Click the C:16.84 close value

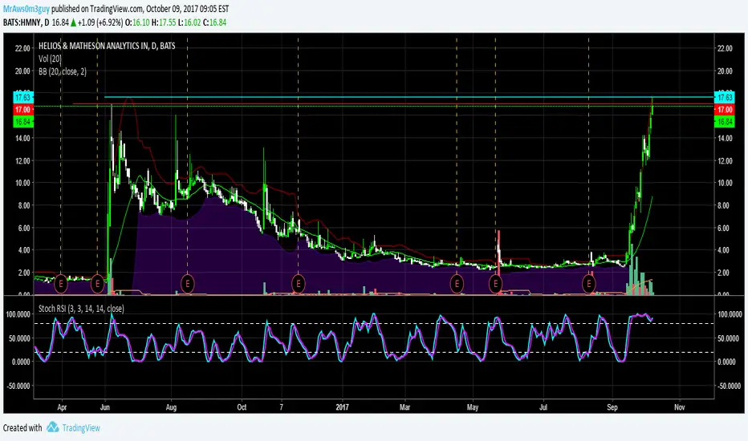(214, 22)
